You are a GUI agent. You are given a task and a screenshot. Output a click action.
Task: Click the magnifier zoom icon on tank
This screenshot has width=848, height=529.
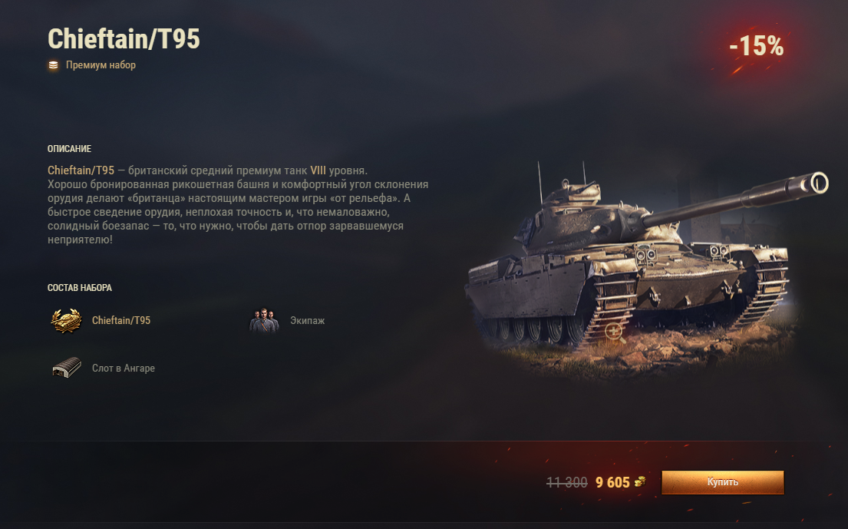click(x=615, y=332)
